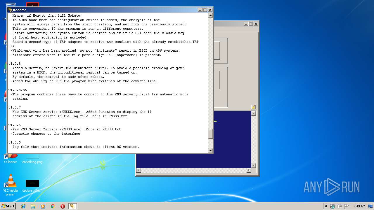
Task: Select the optionsvote desktop file
Action: (32, 186)
